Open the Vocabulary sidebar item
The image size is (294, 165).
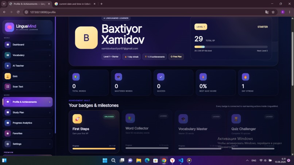pos(28,55)
